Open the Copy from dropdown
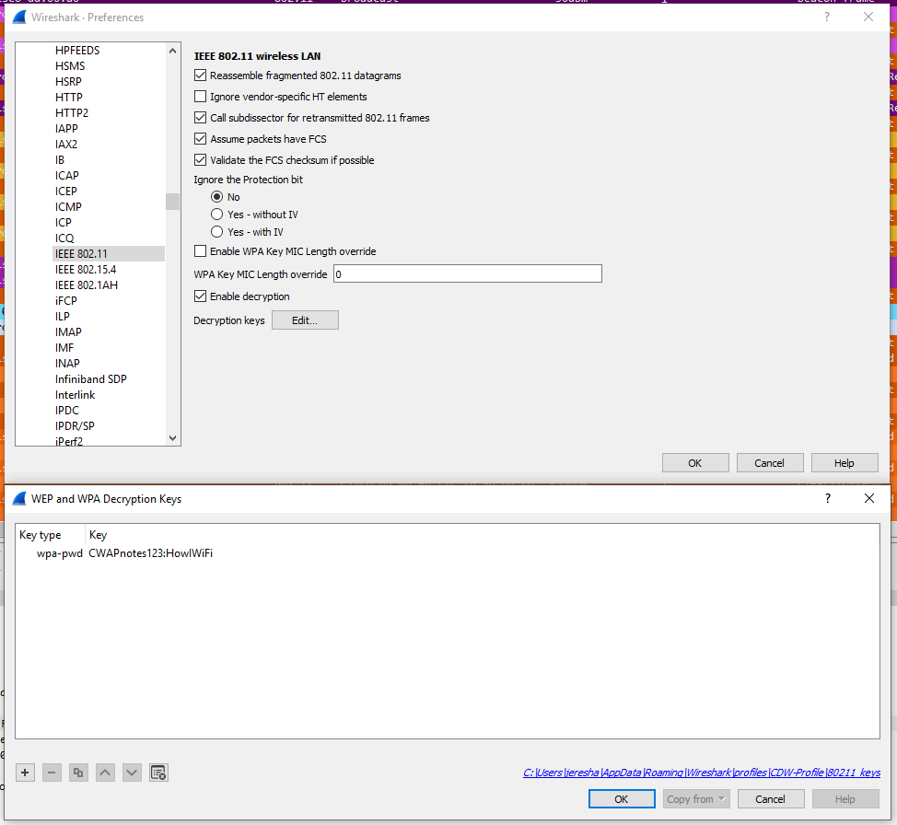Viewport: 897px width, 825px height. coord(696,799)
